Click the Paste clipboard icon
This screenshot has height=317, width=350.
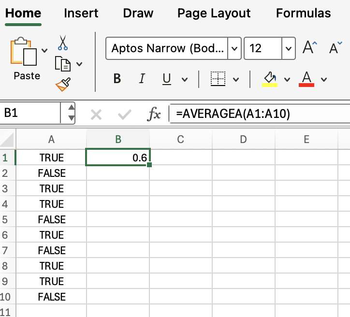24,51
